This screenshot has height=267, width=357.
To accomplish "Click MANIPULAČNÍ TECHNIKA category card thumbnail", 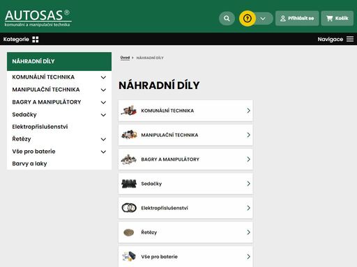I will pos(129,135).
